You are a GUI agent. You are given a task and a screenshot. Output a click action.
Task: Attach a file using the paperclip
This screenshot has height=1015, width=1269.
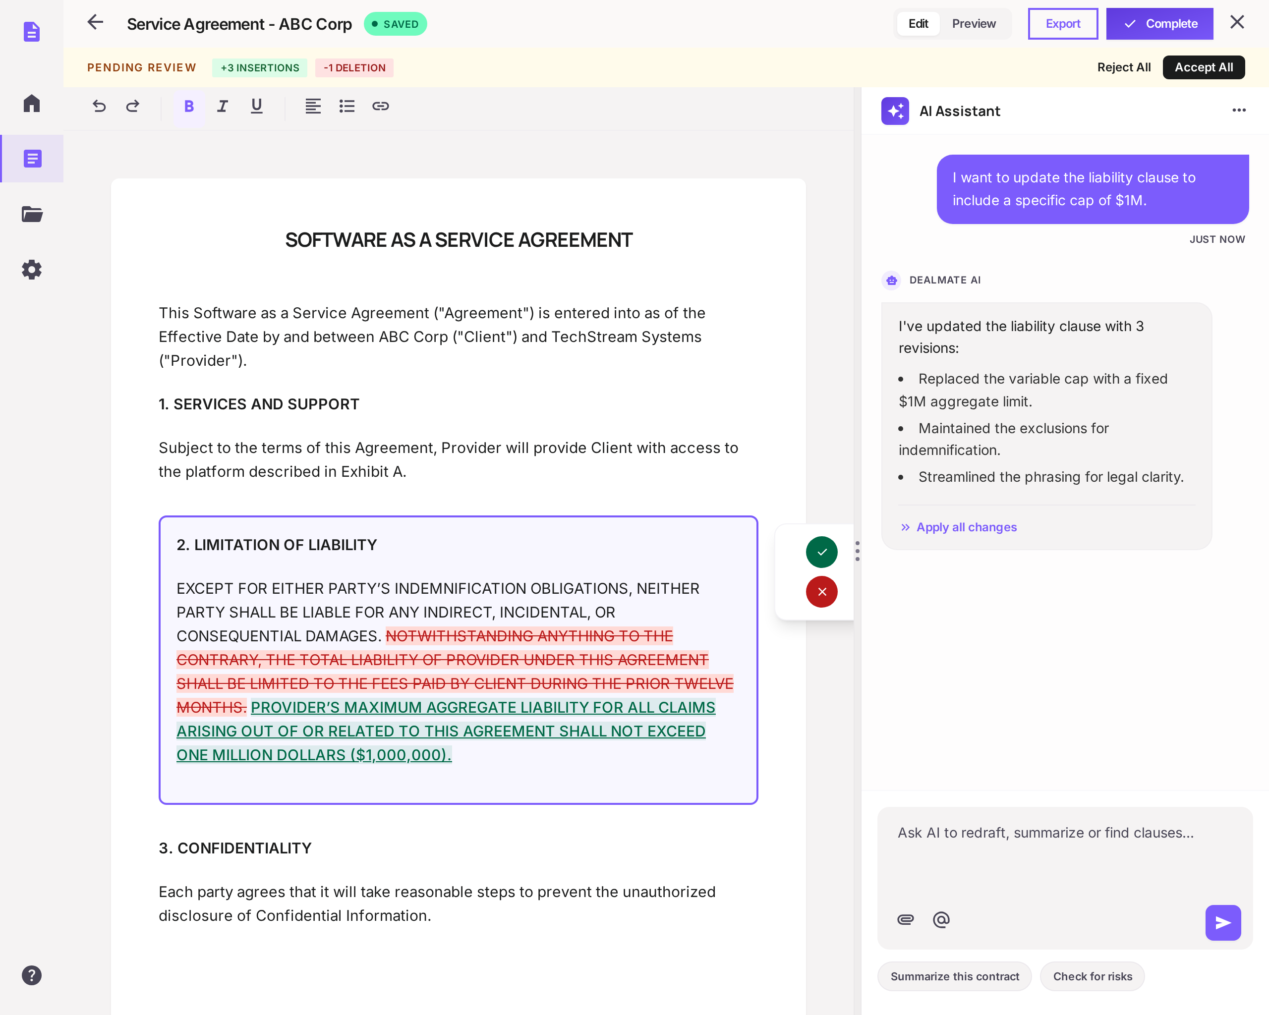coord(905,919)
